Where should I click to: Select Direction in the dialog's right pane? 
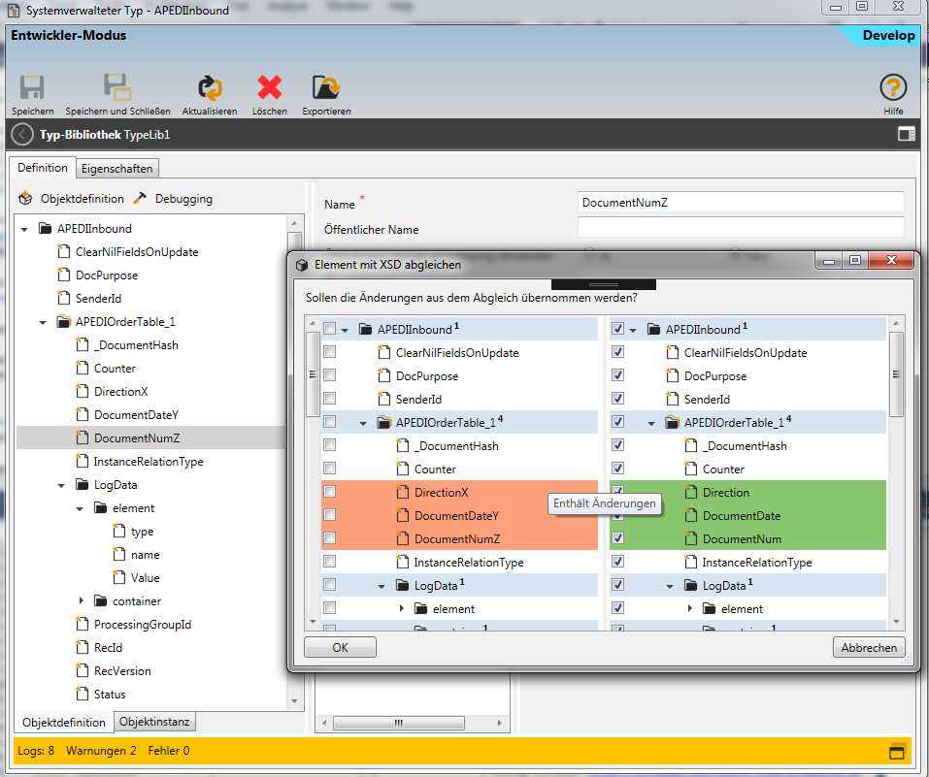[726, 492]
